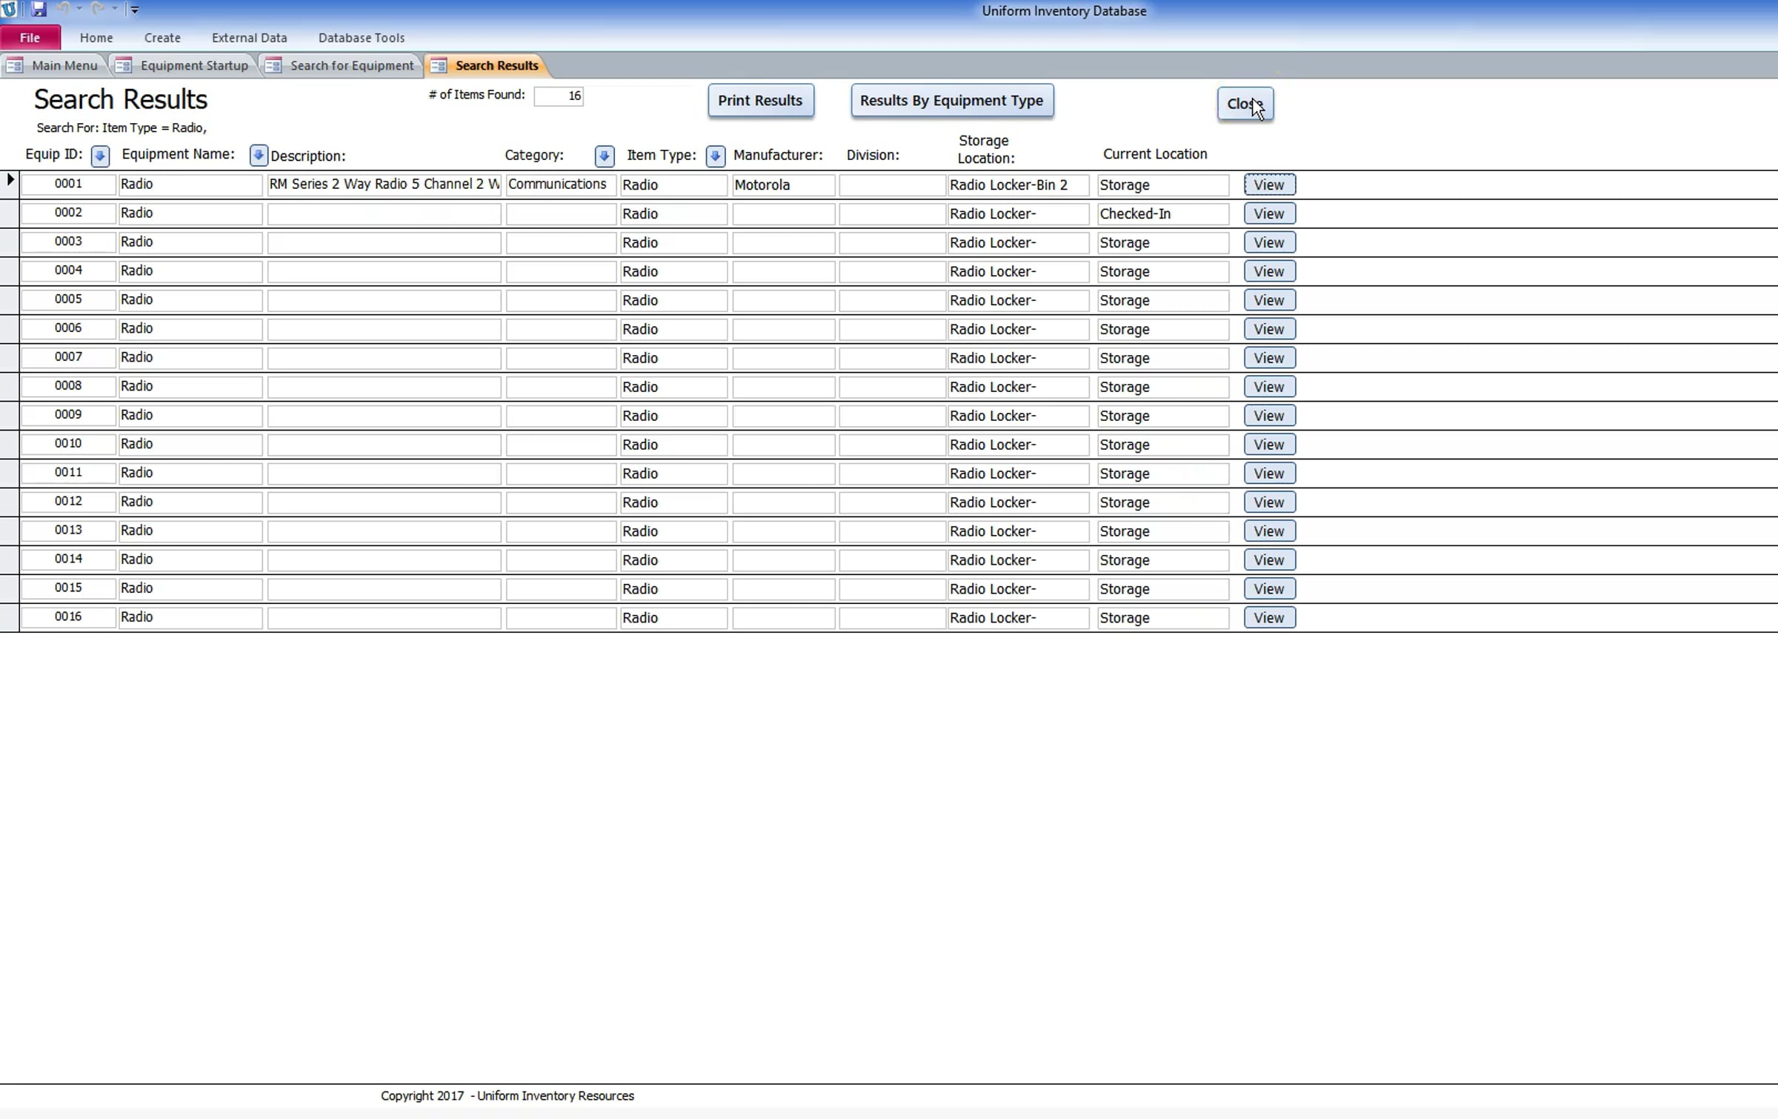Click the Description field of record 0001
This screenshot has width=1778, height=1119.
pyautogui.click(x=384, y=185)
